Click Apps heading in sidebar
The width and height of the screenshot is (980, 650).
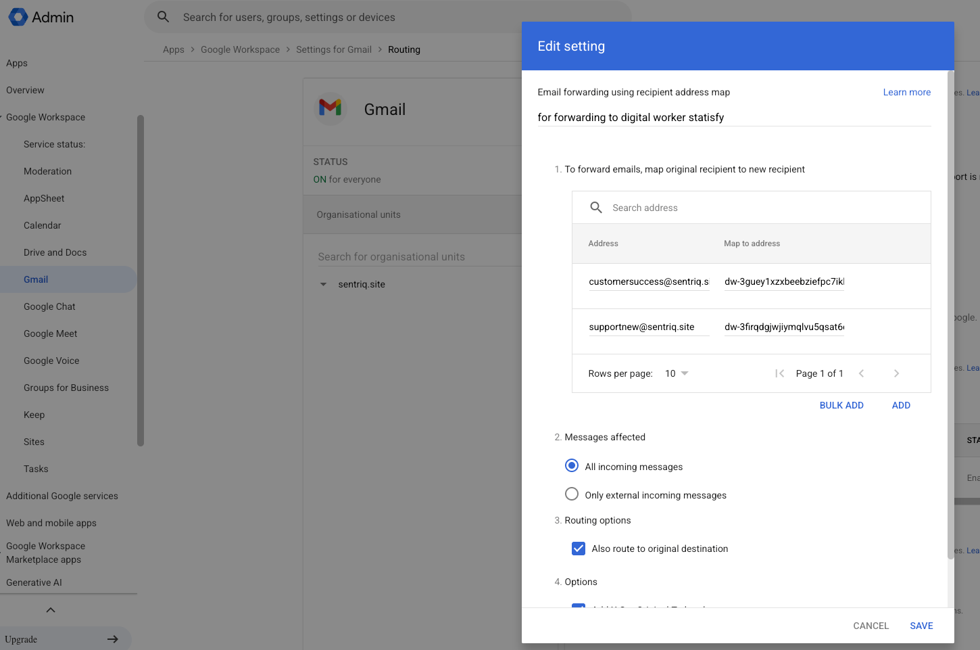click(17, 63)
